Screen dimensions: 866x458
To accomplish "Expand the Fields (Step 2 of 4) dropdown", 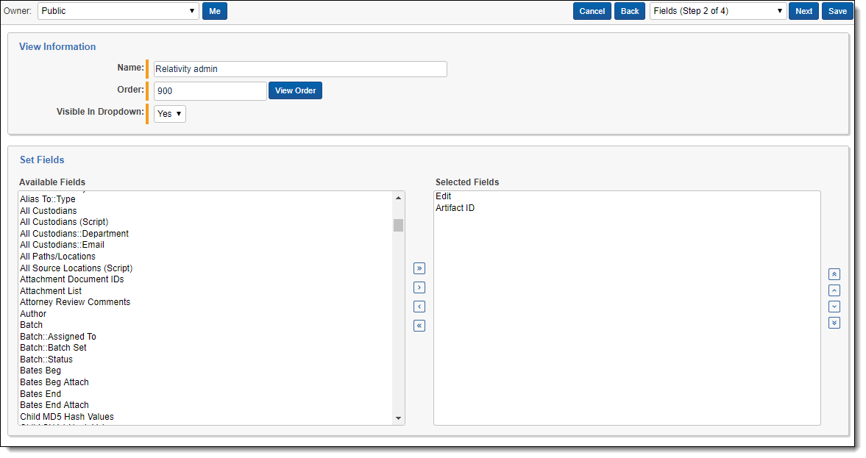I will tap(718, 11).
